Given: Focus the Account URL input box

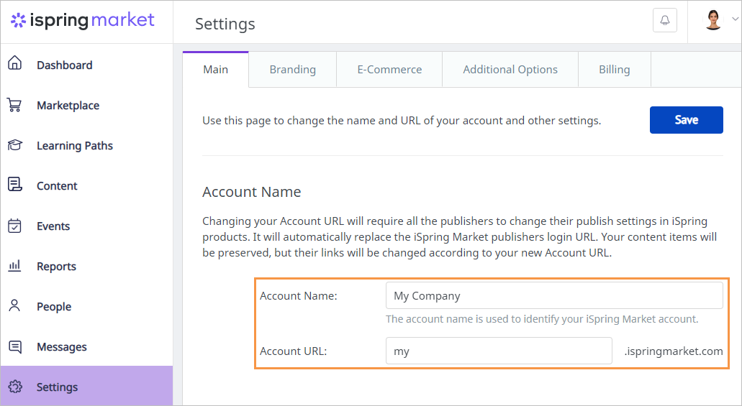Looking at the screenshot, I should [x=498, y=351].
